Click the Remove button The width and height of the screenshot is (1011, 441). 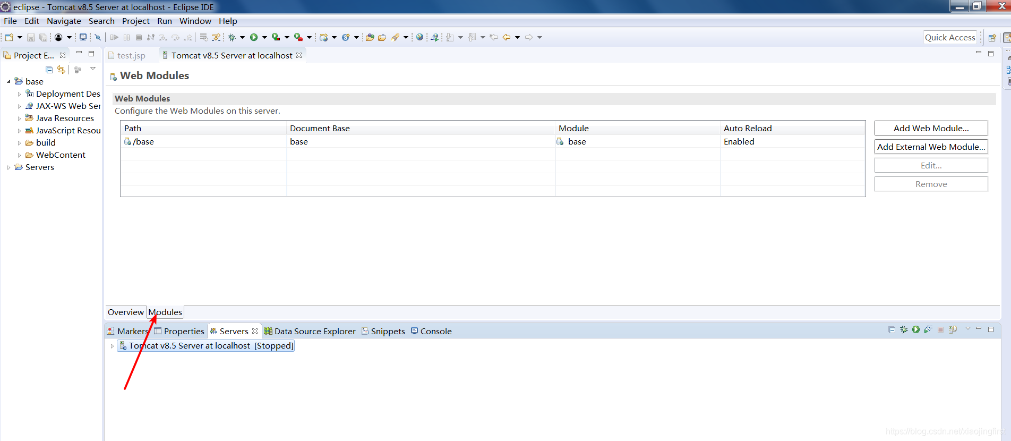[931, 184]
